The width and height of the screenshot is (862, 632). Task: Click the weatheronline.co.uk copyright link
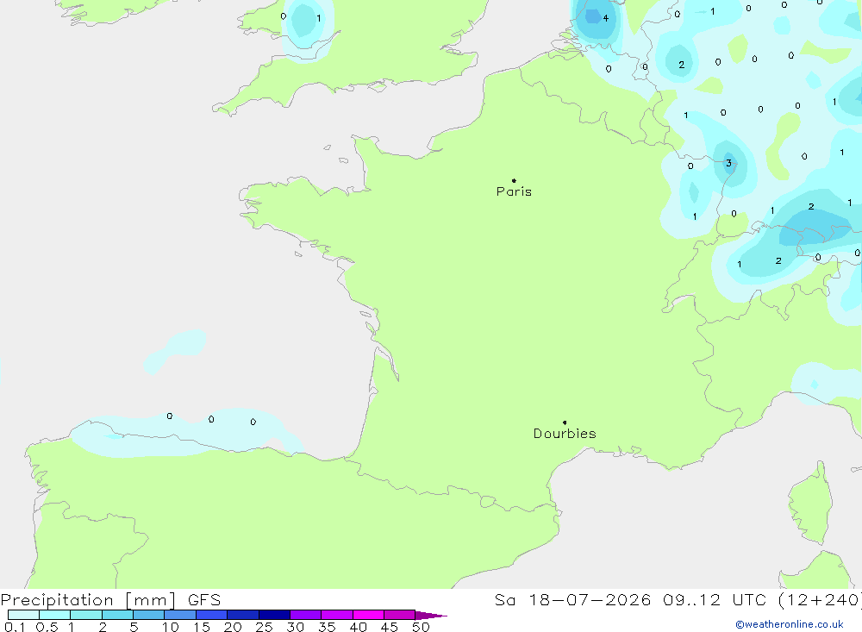pos(790,624)
